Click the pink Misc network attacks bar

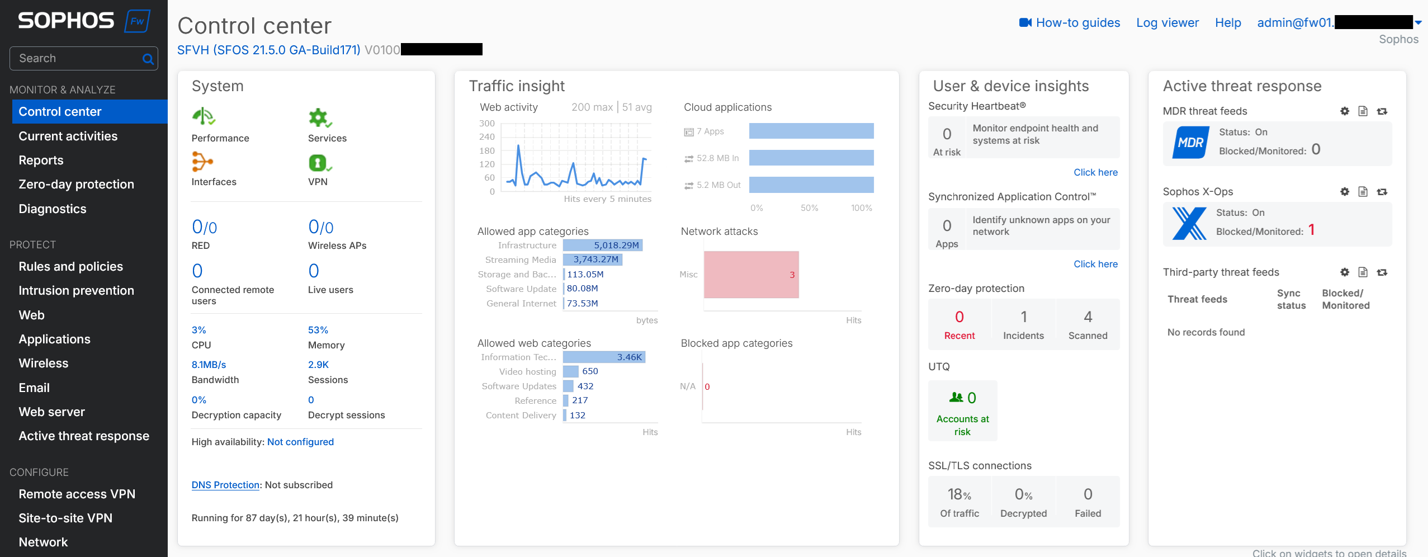[x=750, y=275]
